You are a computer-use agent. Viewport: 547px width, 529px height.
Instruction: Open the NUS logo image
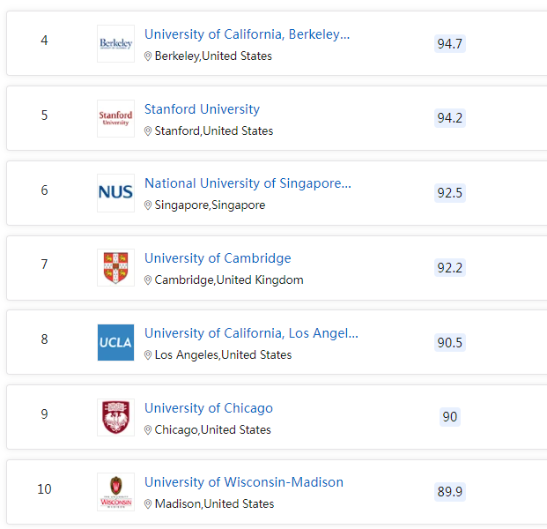(x=115, y=193)
